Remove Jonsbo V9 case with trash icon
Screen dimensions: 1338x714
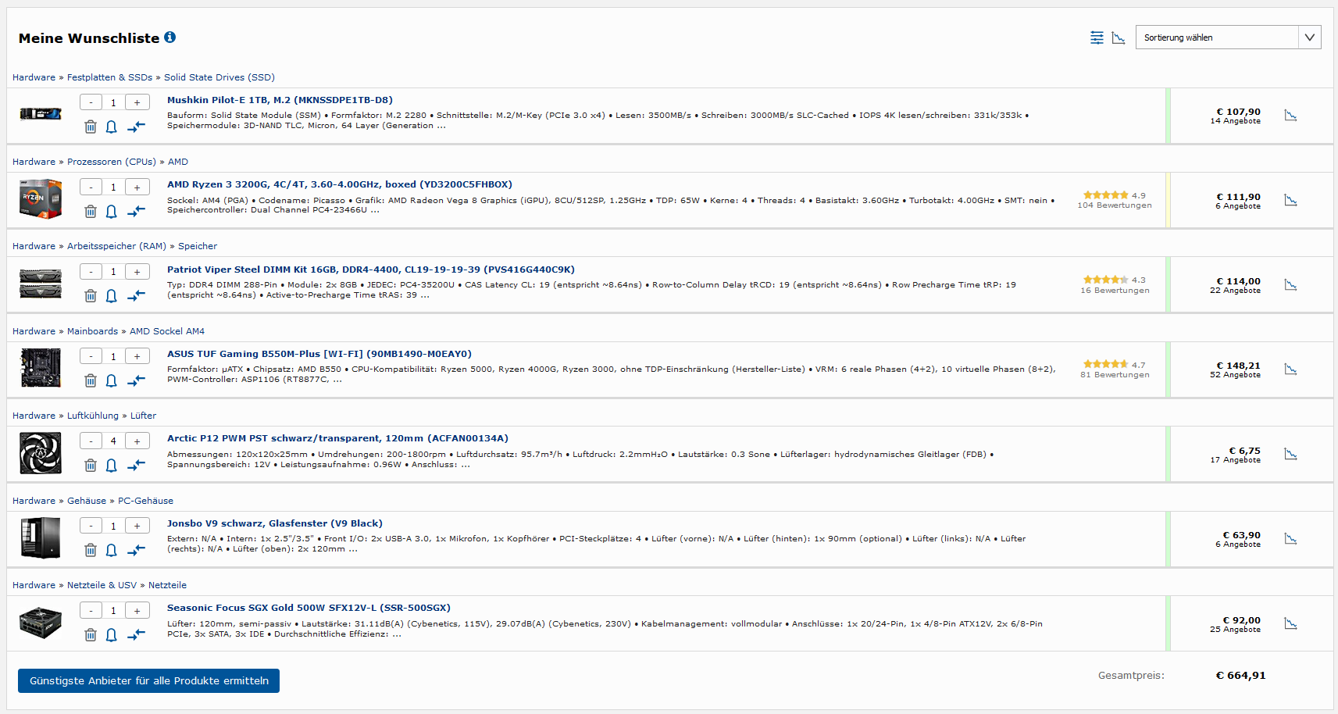[91, 550]
